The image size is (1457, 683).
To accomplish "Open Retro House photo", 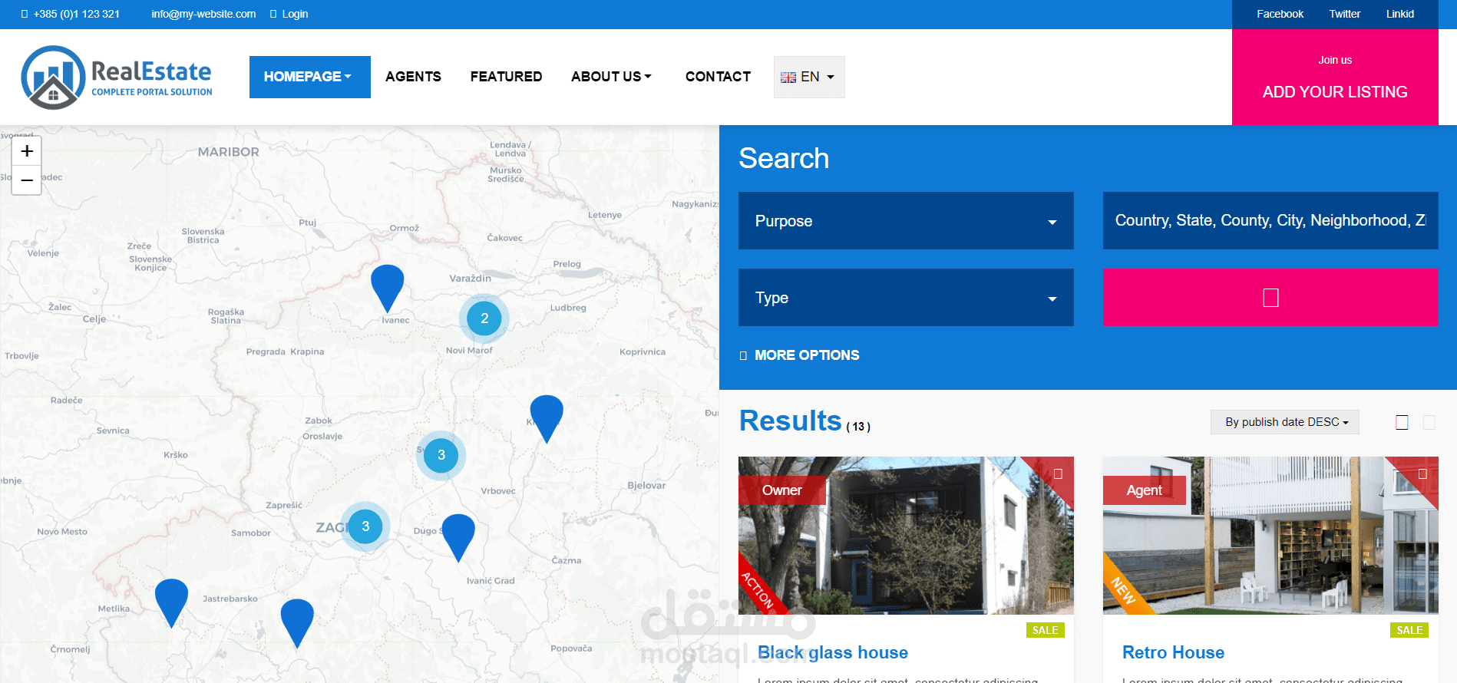I will 1270,536.
